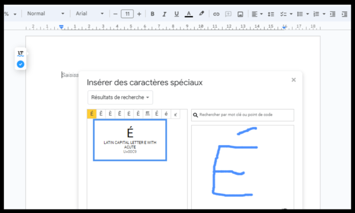Open the Arial font dropdown
Screen dimensions: 355x213
point(90,14)
